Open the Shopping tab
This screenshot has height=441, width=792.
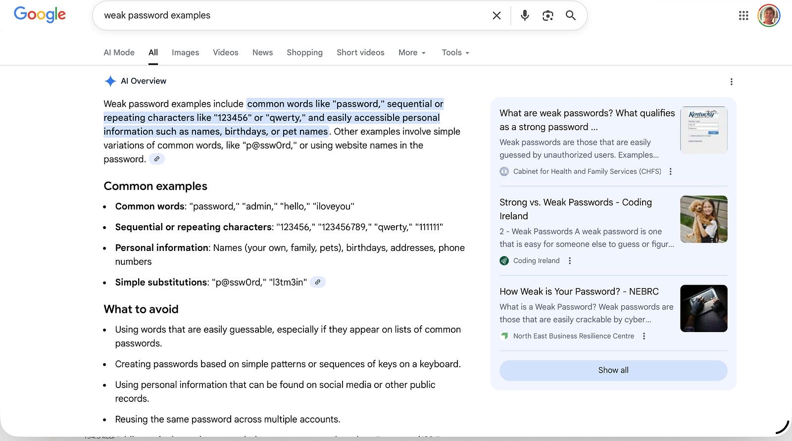click(304, 52)
